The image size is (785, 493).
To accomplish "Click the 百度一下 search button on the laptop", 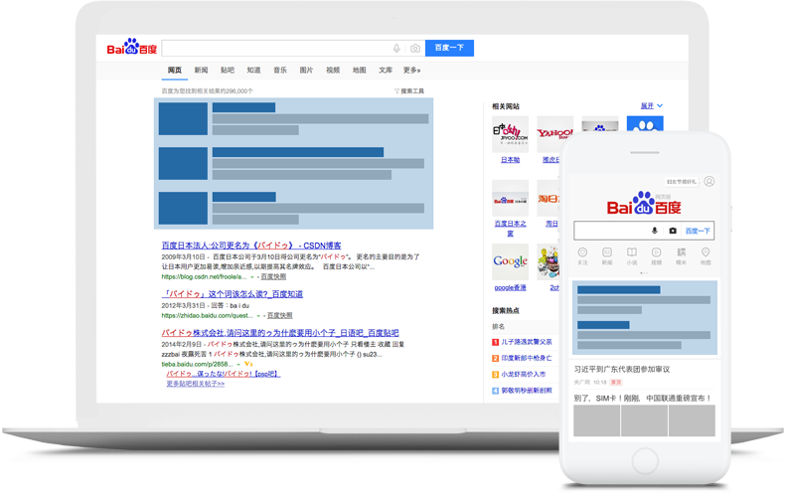I will click(x=449, y=48).
